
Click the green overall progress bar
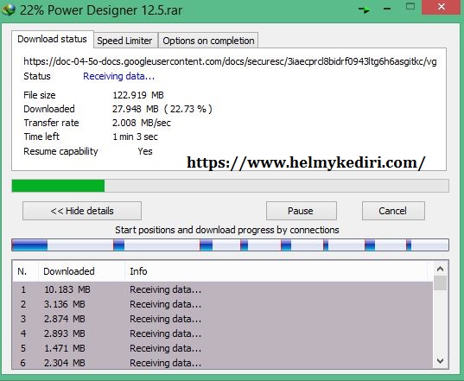(x=230, y=186)
